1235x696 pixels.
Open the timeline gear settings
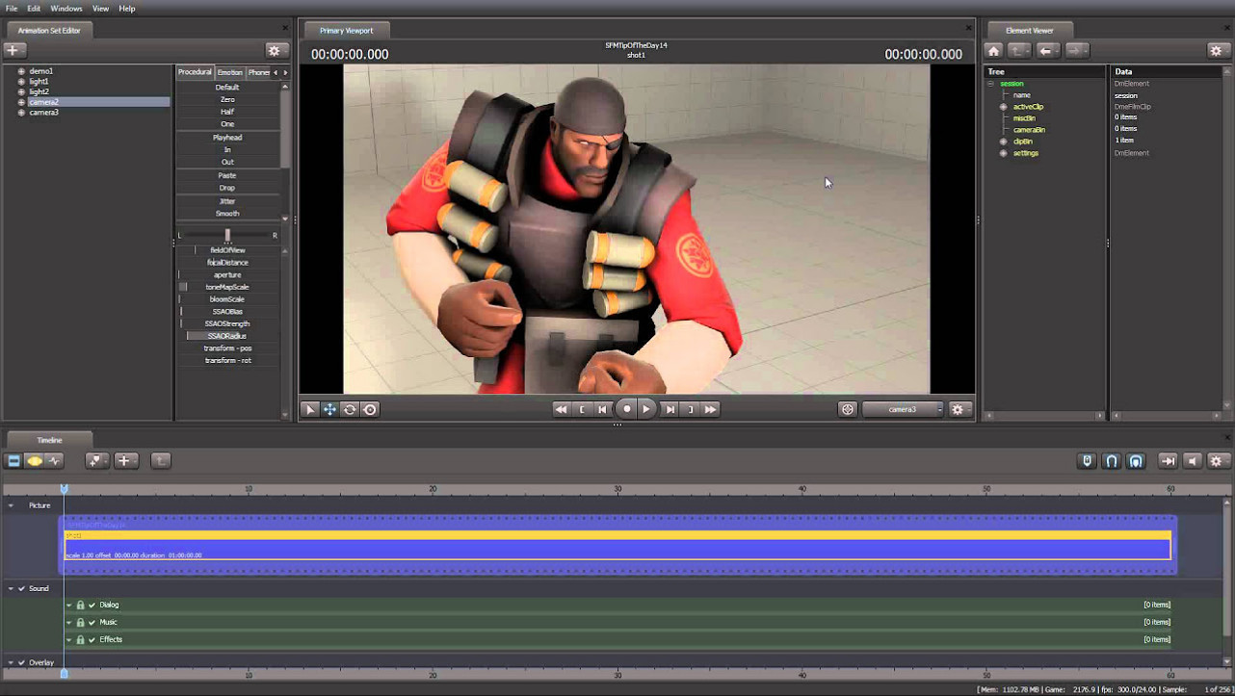click(1217, 461)
